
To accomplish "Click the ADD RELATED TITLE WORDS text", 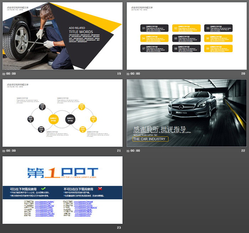I will [81, 30].
